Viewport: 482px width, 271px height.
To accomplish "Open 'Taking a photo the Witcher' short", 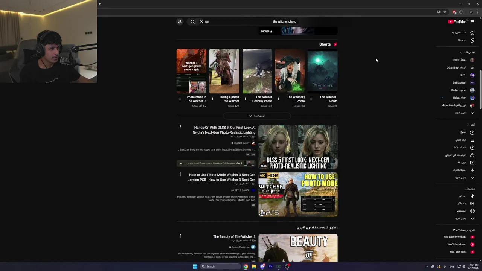I will click(x=224, y=71).
